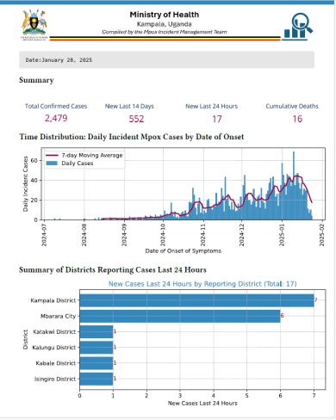Click the Kalungu District bar
Viewport: 336px width, 420px height.
pos(96,348)
